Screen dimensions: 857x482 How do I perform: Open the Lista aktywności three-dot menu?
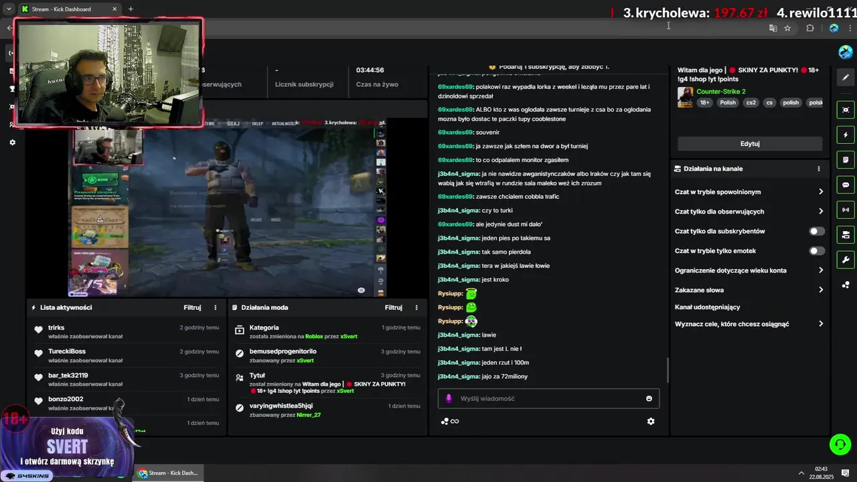(216, 307)
